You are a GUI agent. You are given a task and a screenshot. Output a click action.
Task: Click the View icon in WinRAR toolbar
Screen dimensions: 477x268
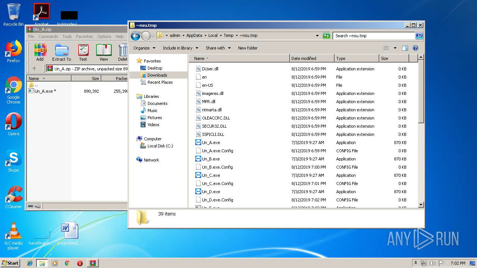[104, 52]
